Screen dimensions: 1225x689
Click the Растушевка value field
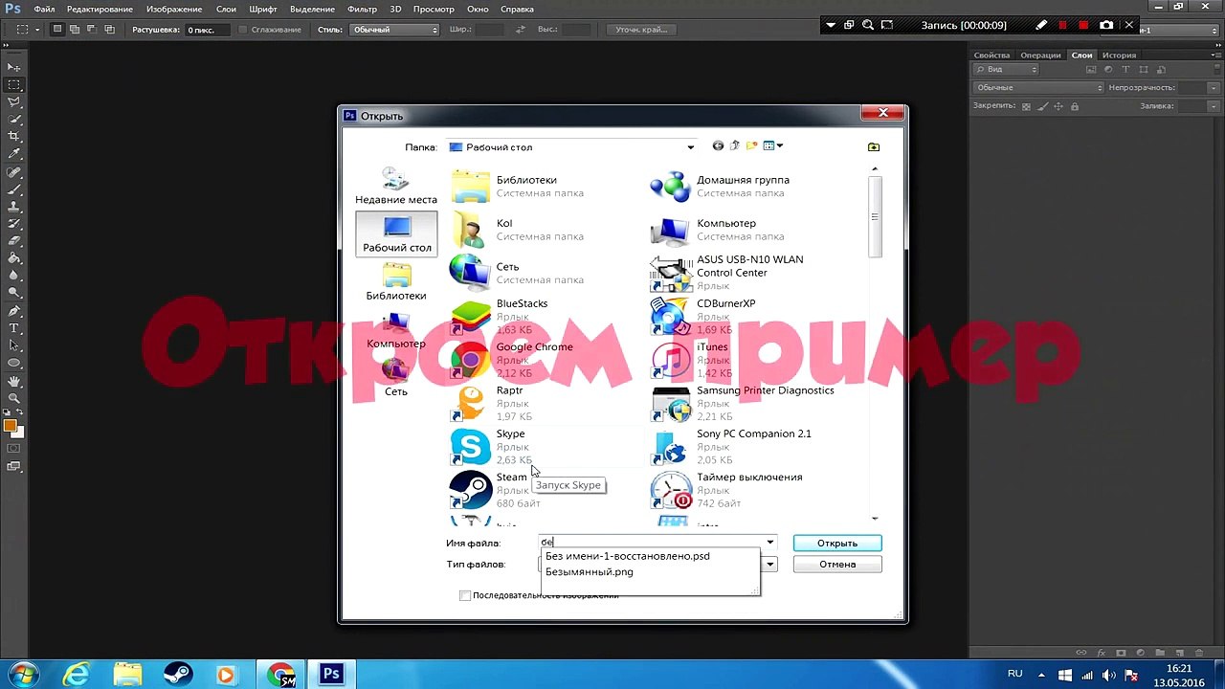tap(206, 30)
